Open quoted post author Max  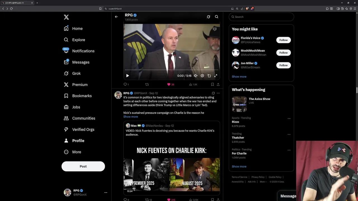(x=134, y=126)
